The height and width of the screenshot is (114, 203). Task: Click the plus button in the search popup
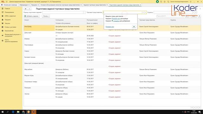coord(134,27)
